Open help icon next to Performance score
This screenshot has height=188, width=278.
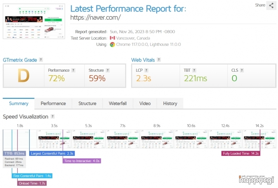coord(73,70)
